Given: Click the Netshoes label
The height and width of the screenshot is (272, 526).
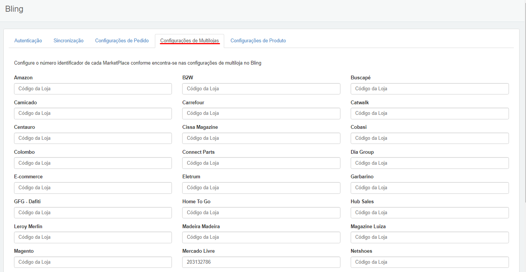Looking at the screenshot, I should pos(361,251).
